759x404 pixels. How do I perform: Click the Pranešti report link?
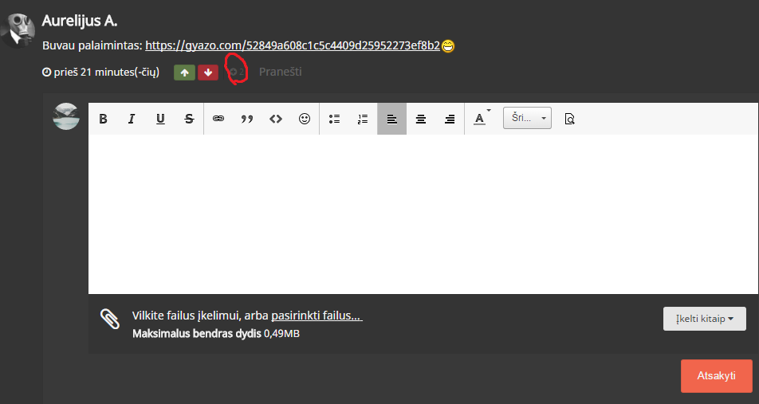(281, 72)
